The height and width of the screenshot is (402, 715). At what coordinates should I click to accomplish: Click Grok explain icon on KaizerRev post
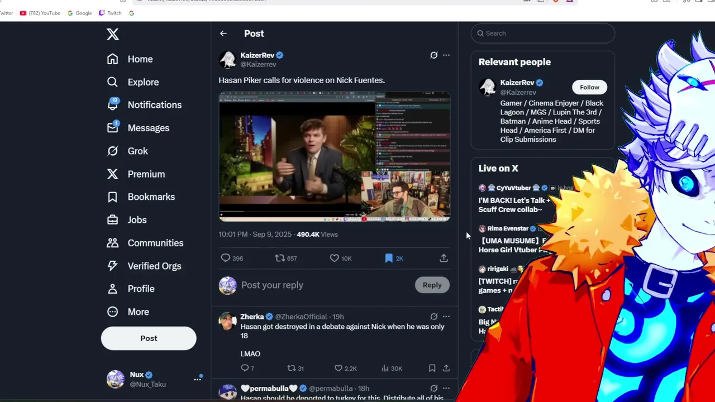point(433,55)
